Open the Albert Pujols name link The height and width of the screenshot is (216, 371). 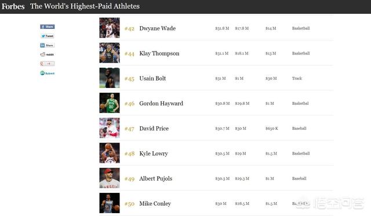156,179
